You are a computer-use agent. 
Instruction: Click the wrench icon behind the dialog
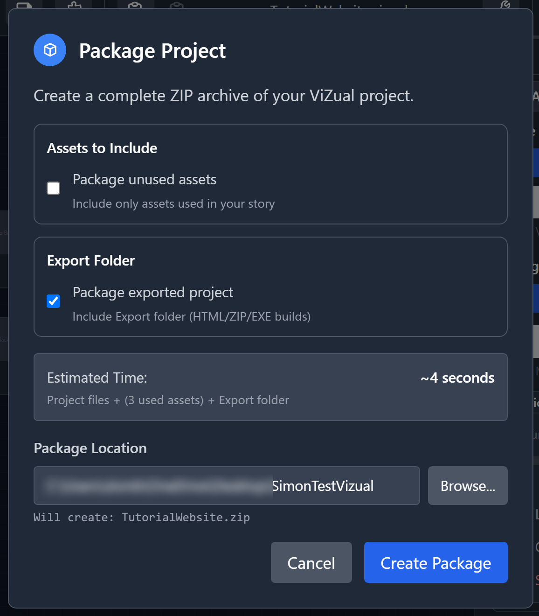pos(505,5)
